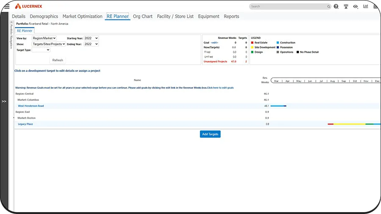Click the dark blue Possession legend swatch
Screen dimensions: 381x214
278,47
